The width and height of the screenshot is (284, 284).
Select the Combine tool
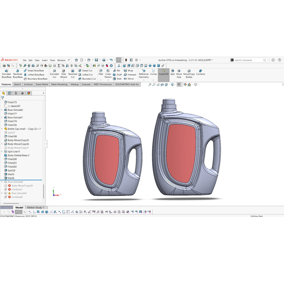click(x=201, y=72)
